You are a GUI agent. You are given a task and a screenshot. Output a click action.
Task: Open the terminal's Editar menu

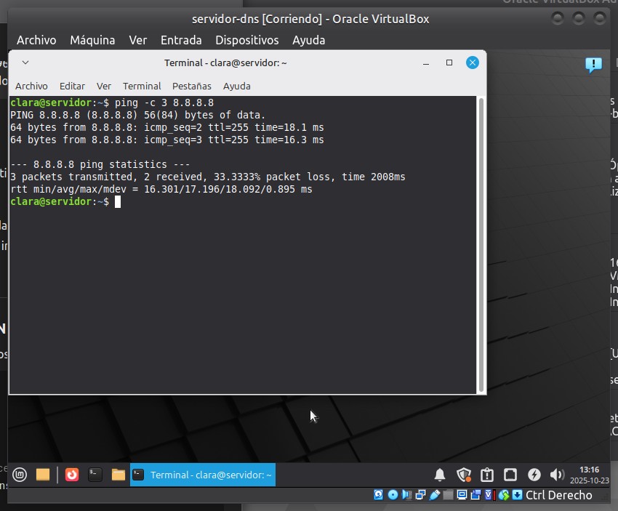click(x=72, y=86)
